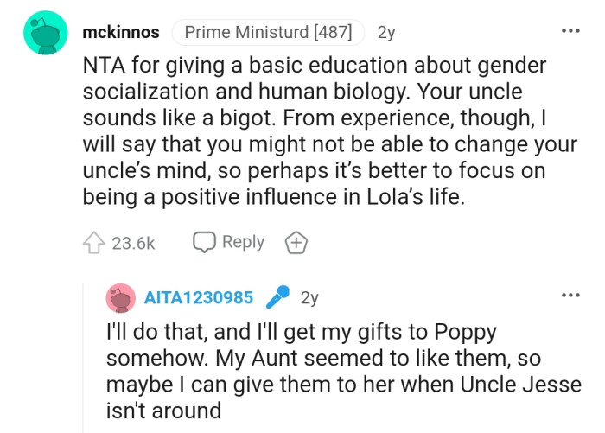Open AITA1230985 reply overflow menu
The image size is (605, 433).
(570, 296)
